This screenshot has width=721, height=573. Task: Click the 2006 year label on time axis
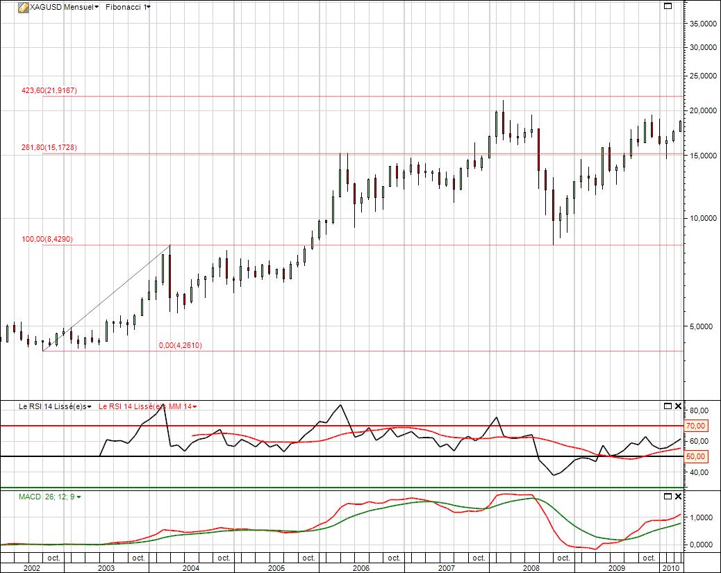361,567
